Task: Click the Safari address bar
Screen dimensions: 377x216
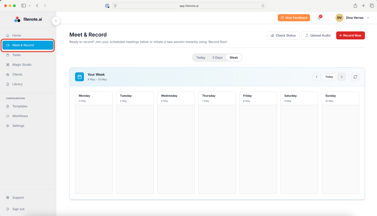Action: [x=189, y=6]
